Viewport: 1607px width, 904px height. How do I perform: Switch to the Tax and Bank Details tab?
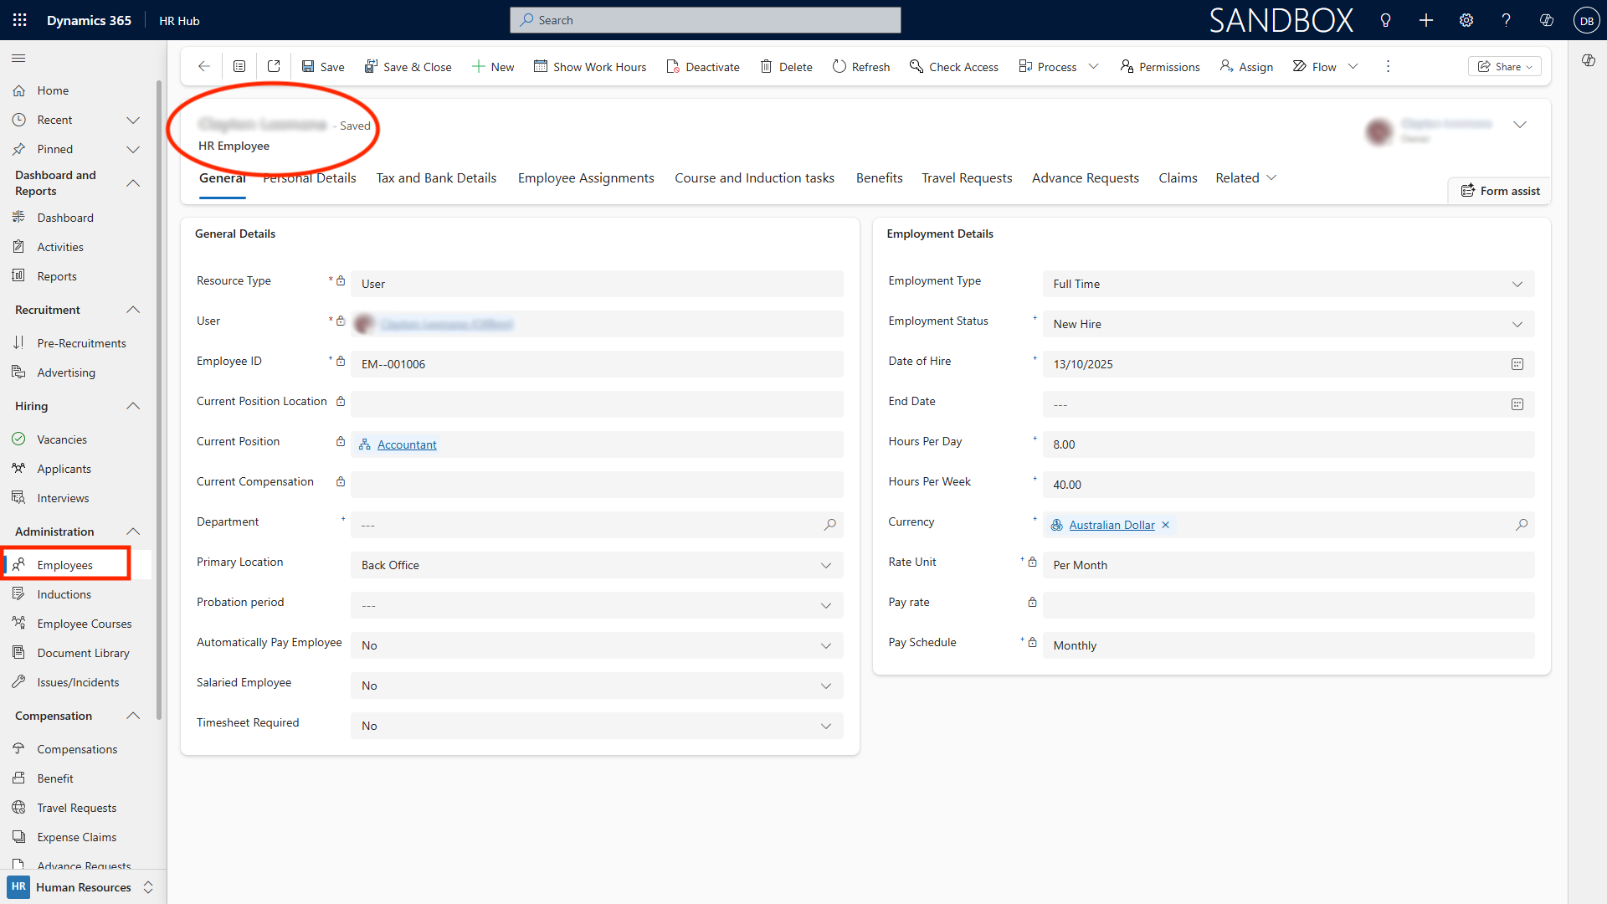436,178
